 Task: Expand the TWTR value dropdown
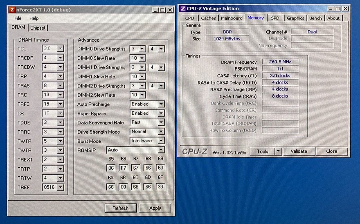point(53,150)
